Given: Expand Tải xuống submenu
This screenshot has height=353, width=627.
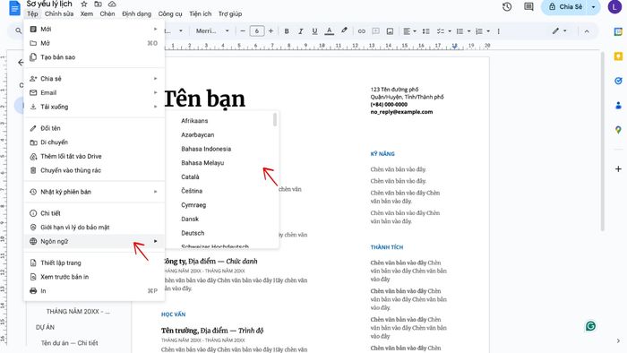Looking at the screenshot, I should click(94, 107).
